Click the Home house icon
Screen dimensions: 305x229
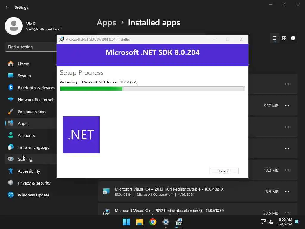[11, 64]
